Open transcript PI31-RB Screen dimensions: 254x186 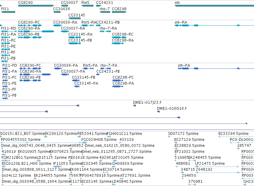point(8,58)
